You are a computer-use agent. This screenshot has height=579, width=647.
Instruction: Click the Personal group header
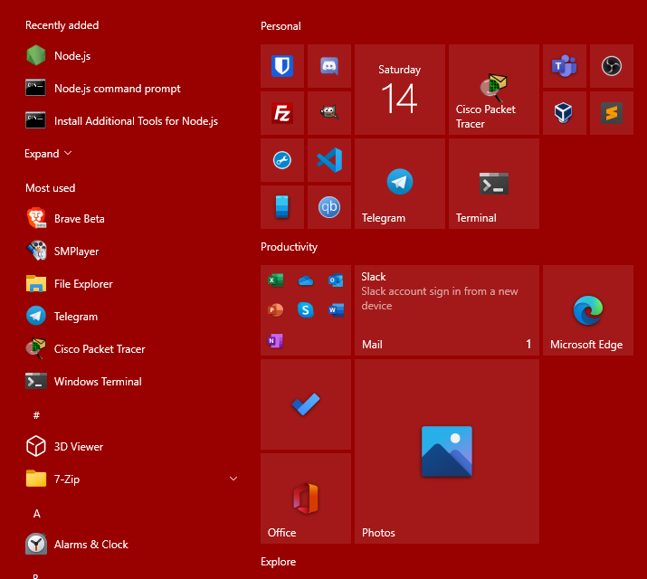click(281, 26)
